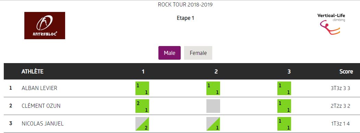Open athlete Clément Ozun's name
The image size is (360, 133).
coord(41,106)
